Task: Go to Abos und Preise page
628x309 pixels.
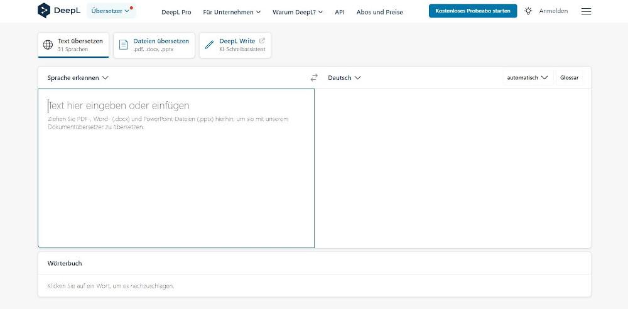Action: tap(379, 12)
